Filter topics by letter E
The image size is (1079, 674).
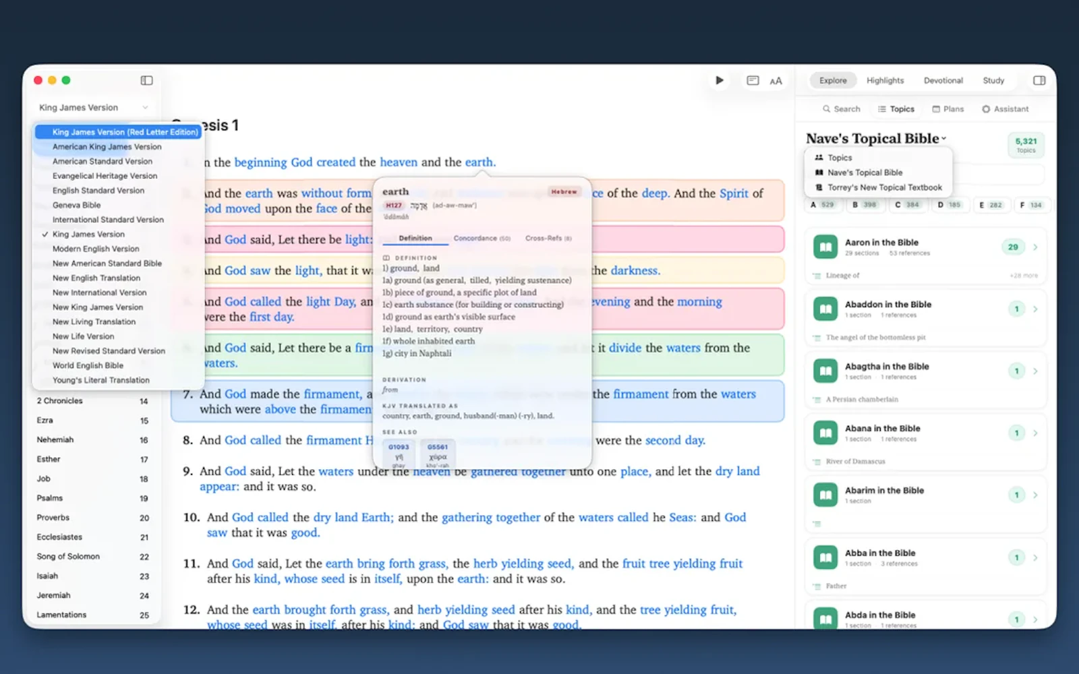991,205
